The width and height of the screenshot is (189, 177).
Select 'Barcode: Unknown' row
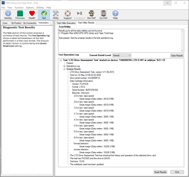coord(81,93)
